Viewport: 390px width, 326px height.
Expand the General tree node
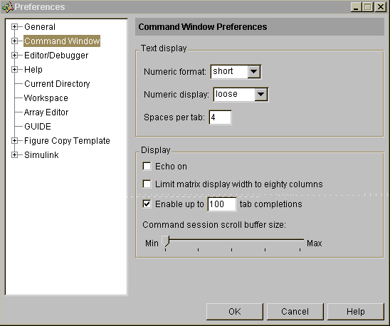tap(15, 26)
